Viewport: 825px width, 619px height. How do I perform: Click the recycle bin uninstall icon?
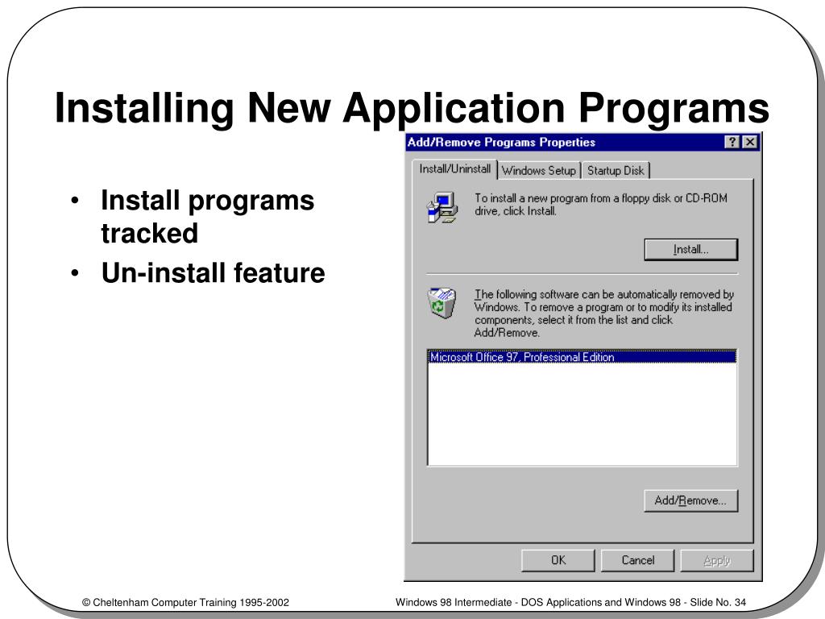[x=442, y=303]
